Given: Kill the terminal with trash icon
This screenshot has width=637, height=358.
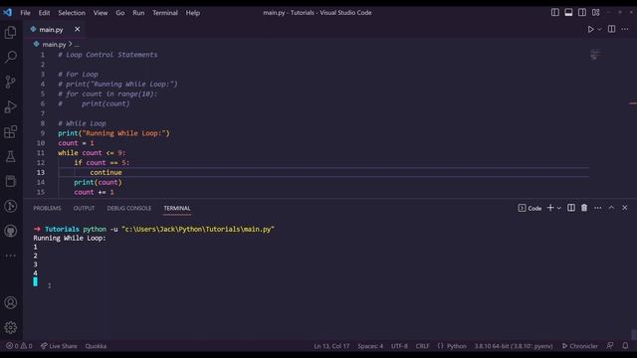Looking at the screenshot, I should [x=584, y=208].
